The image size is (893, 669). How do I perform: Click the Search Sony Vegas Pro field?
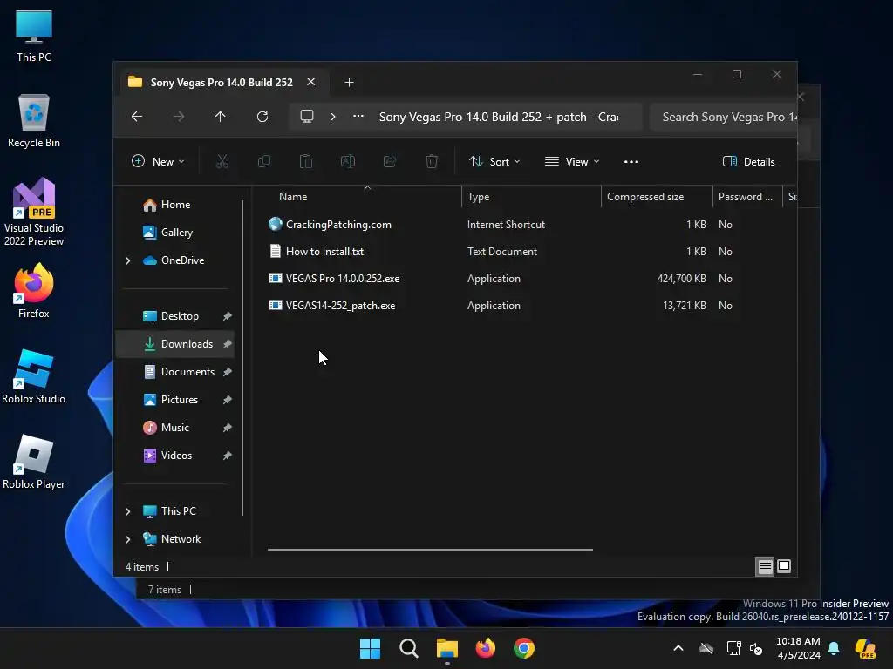pyautogui.click(x=725, y=117)
